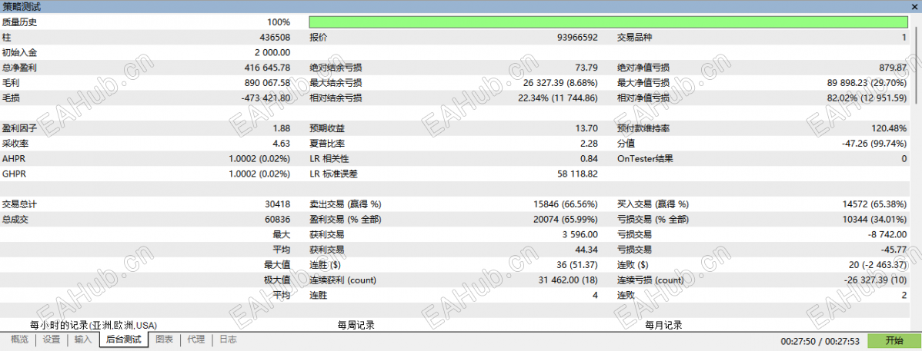The image size is (922, 351).
Task: Click the elapsed time 00:27:50 / 00:27:53
Action: point(820,341)
